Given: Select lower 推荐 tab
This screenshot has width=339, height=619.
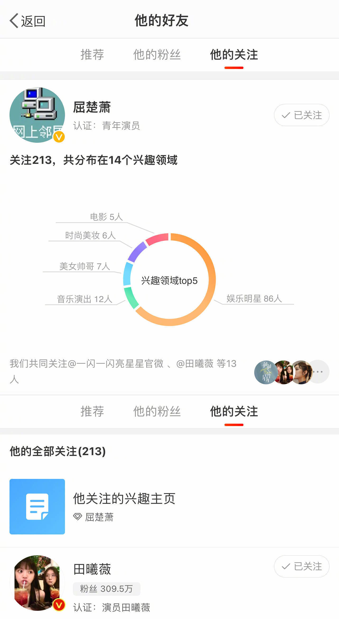Looking at the screenshot, I should (92, 412).
